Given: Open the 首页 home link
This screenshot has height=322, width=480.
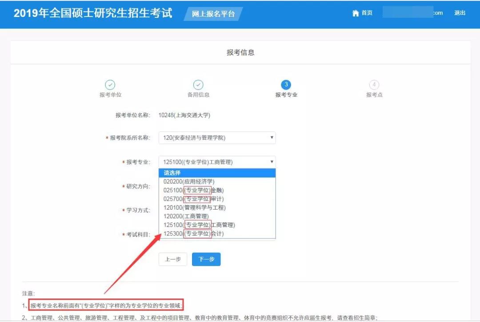Looking at the screenshot, I should pos(367,13).
